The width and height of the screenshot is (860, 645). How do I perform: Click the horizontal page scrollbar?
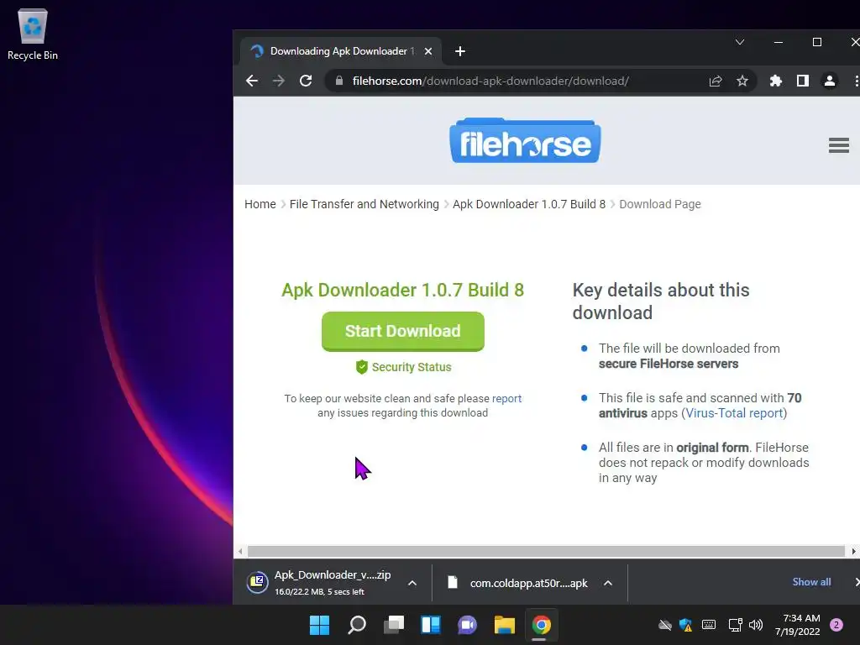(x=546, y=551)
